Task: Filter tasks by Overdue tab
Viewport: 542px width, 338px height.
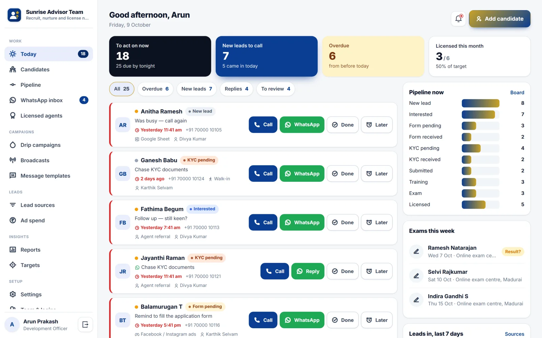Action: 155,89
